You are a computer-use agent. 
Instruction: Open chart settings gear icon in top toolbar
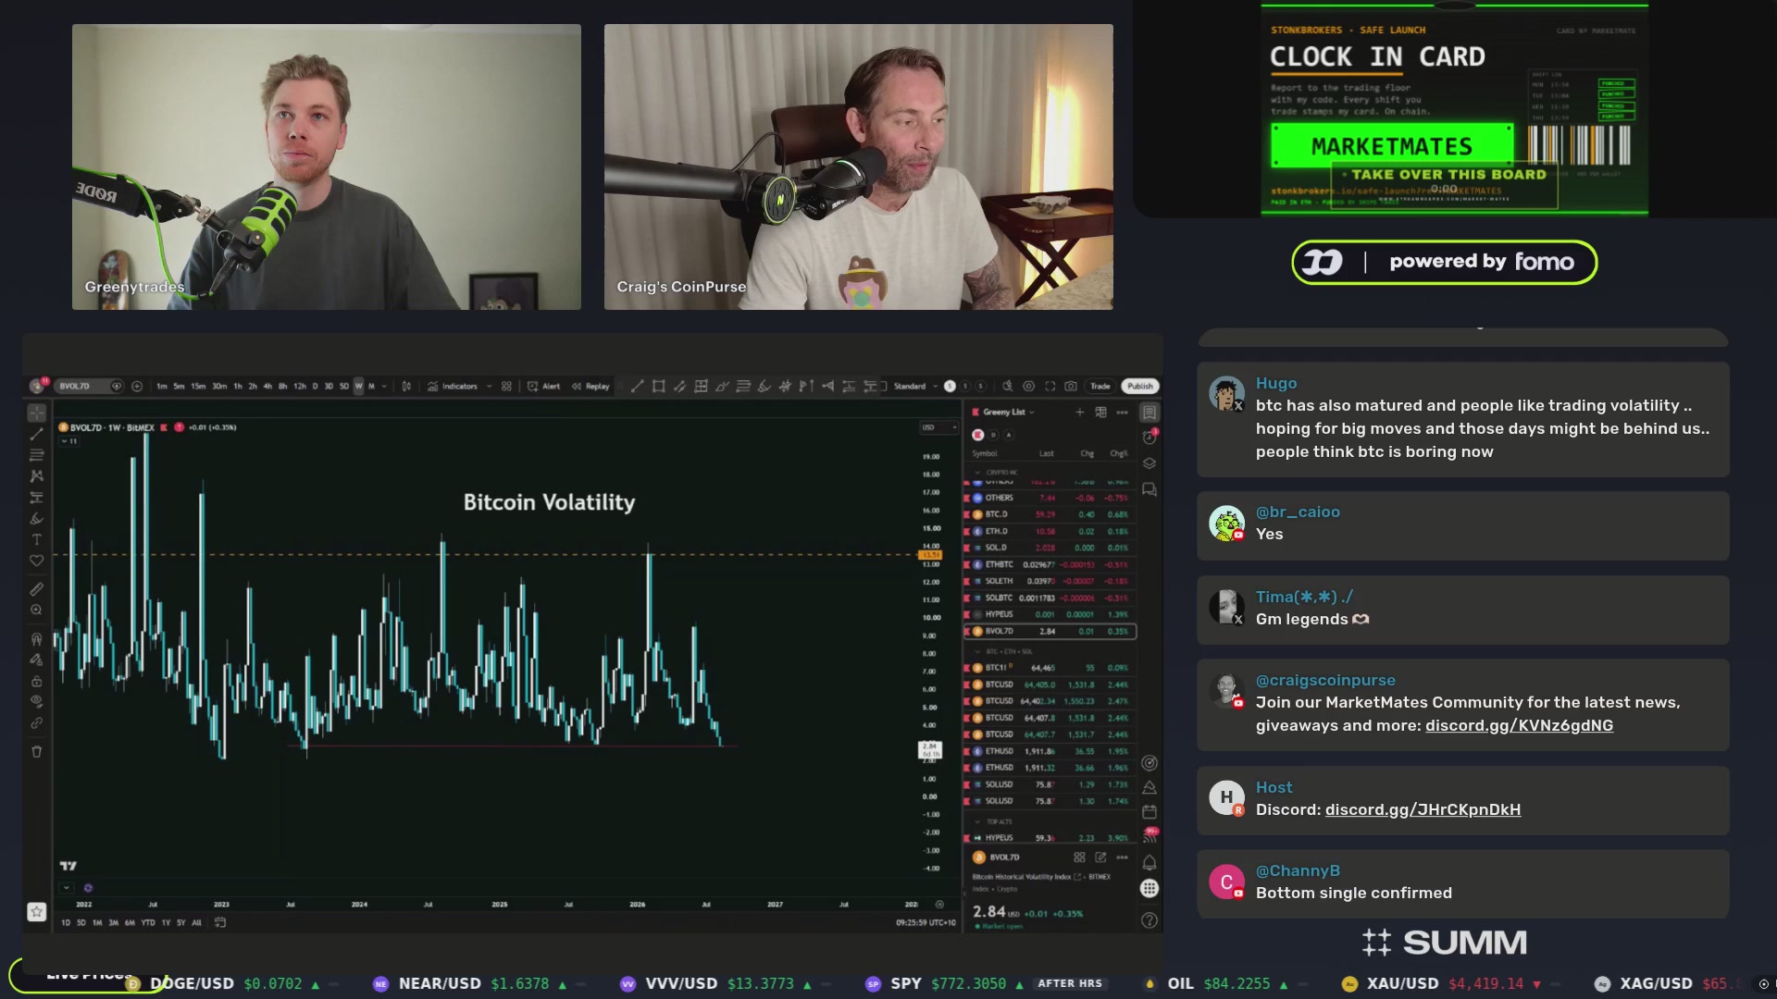(1028, 386)
